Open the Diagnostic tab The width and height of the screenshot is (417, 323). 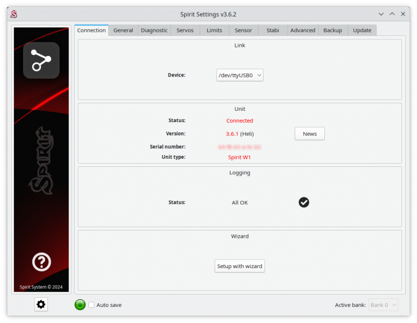click(154, 30)
